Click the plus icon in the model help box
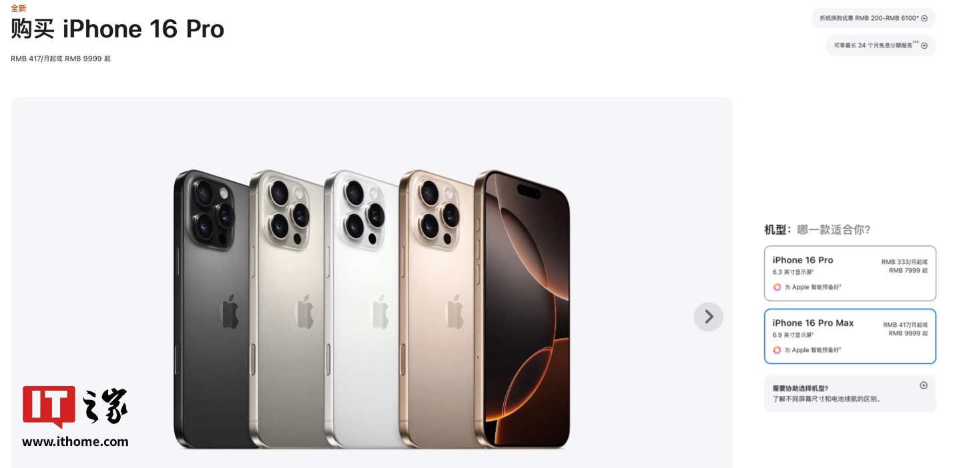The width and height of the screenshot is (961, 468). tap(924, 385)
